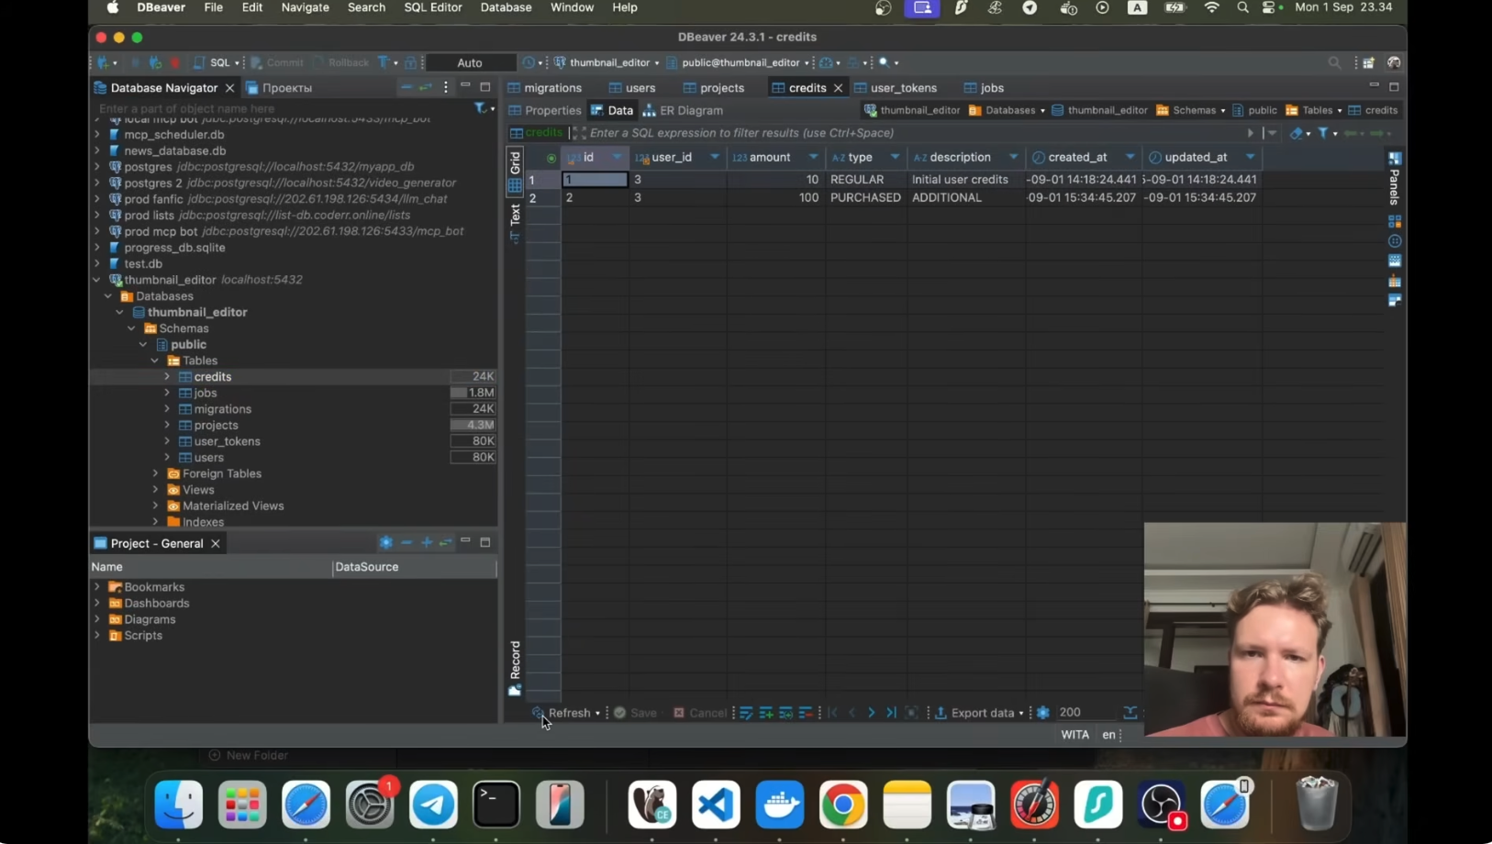Open fetch size configuration gear icon

(1043, 713)
